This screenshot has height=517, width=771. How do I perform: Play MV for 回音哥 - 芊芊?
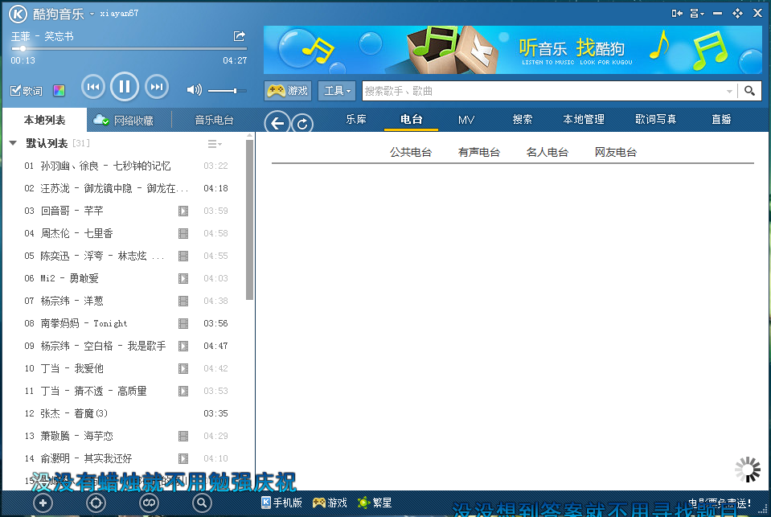(183, 211)
